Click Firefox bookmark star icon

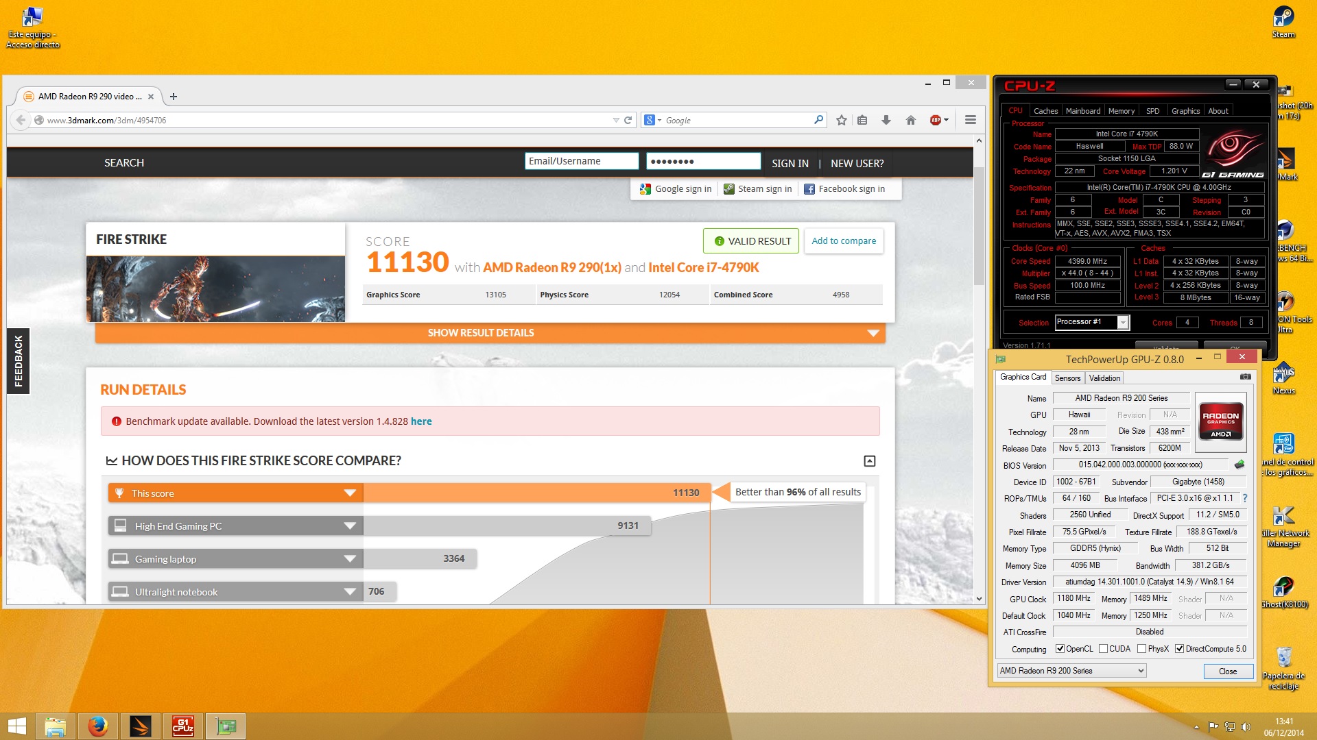coord(842,120)
